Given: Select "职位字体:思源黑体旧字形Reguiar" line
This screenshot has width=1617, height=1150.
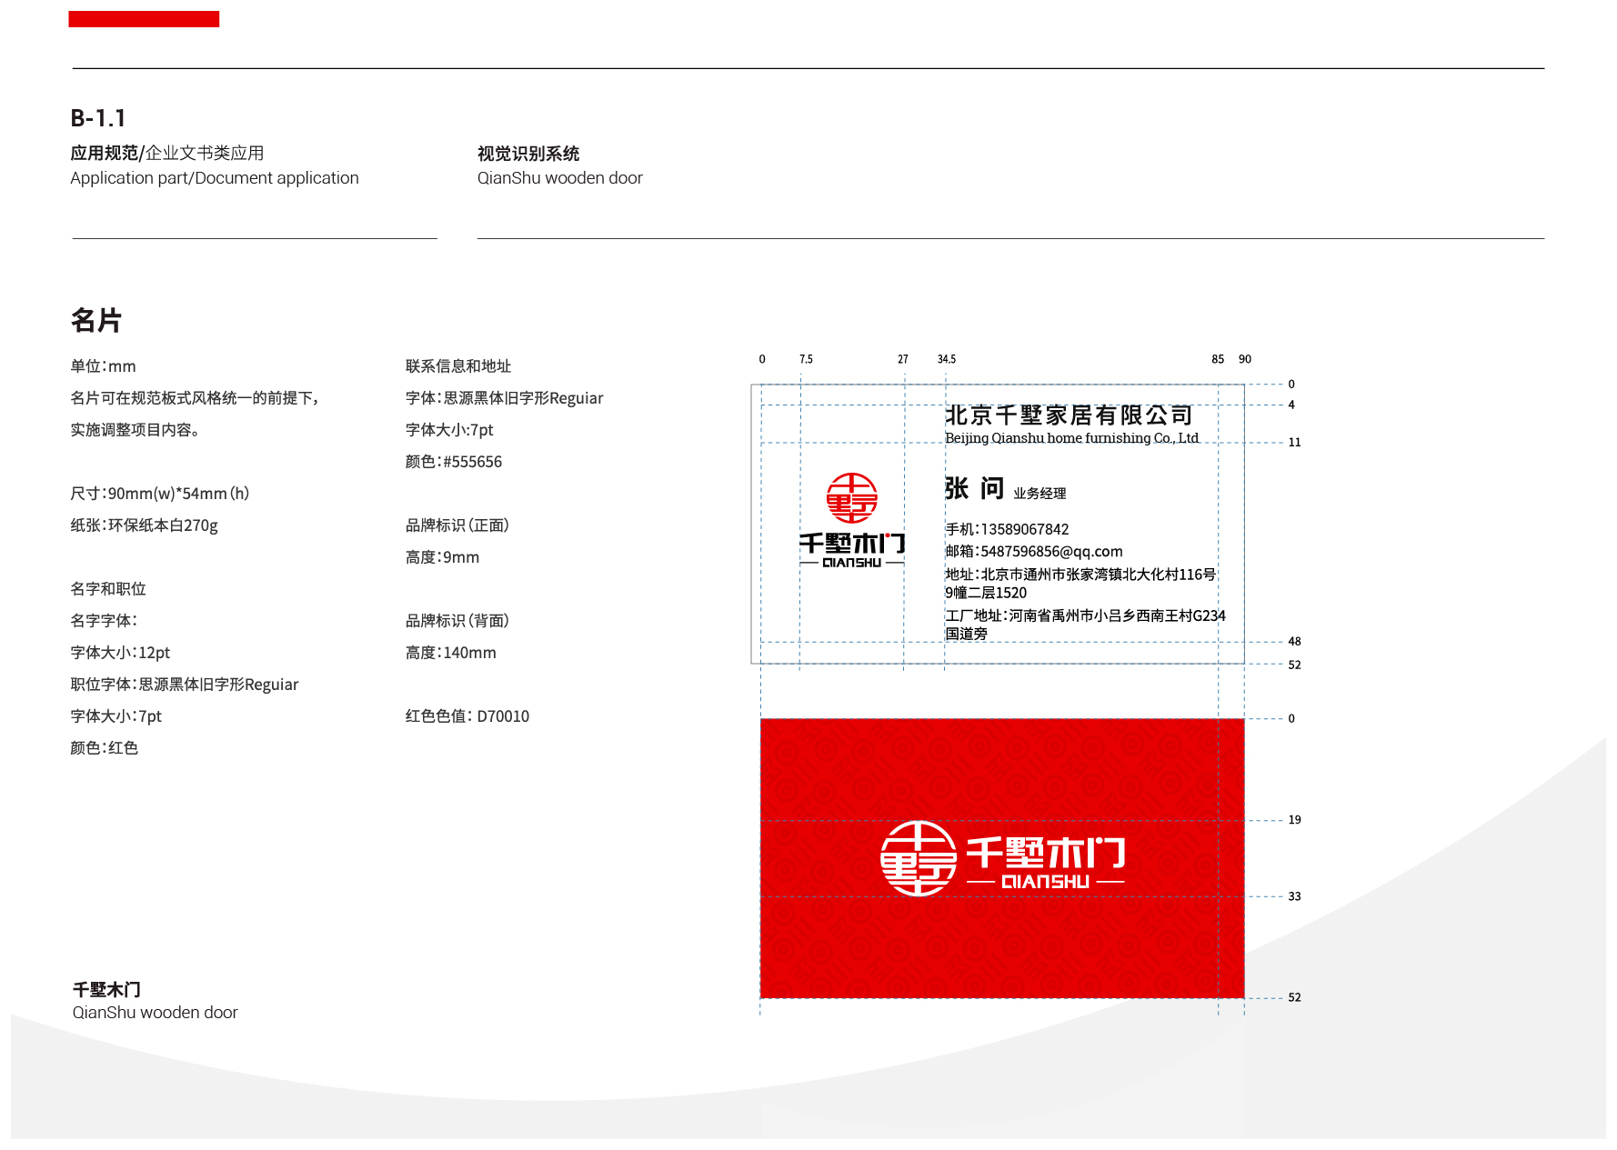Looking at the screenshot, I should click(185, 685).
